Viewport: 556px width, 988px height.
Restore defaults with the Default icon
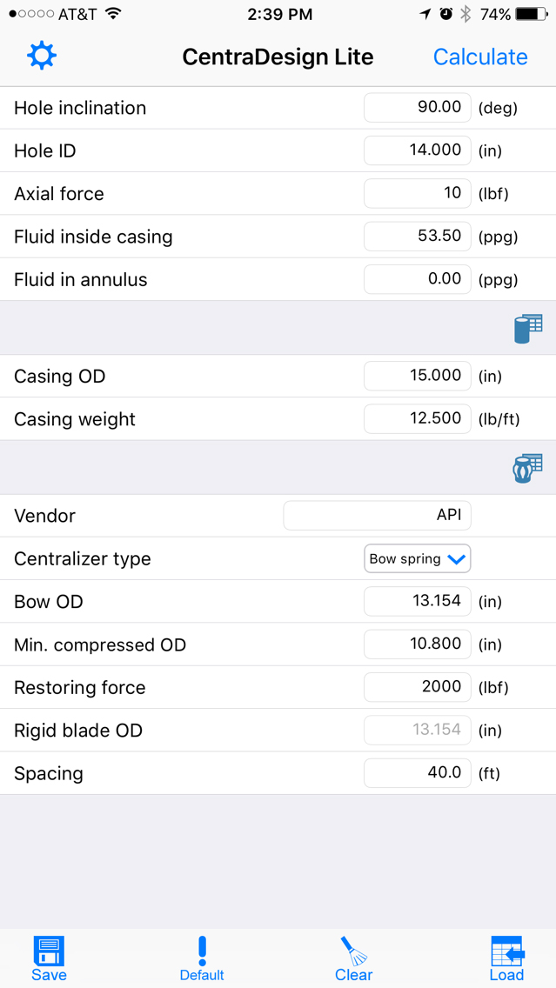coord(202,959)
